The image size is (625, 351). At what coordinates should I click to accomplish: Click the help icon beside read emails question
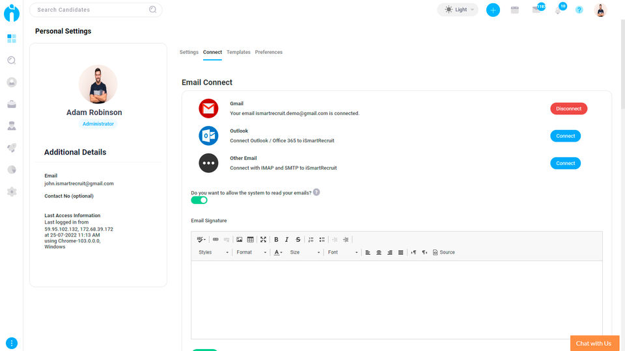pyautogui.click(x=316, y=192)
